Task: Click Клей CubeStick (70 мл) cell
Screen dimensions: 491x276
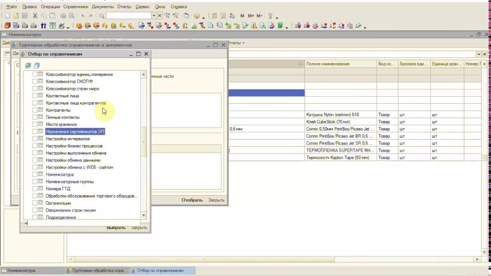Action: [341, 122]
